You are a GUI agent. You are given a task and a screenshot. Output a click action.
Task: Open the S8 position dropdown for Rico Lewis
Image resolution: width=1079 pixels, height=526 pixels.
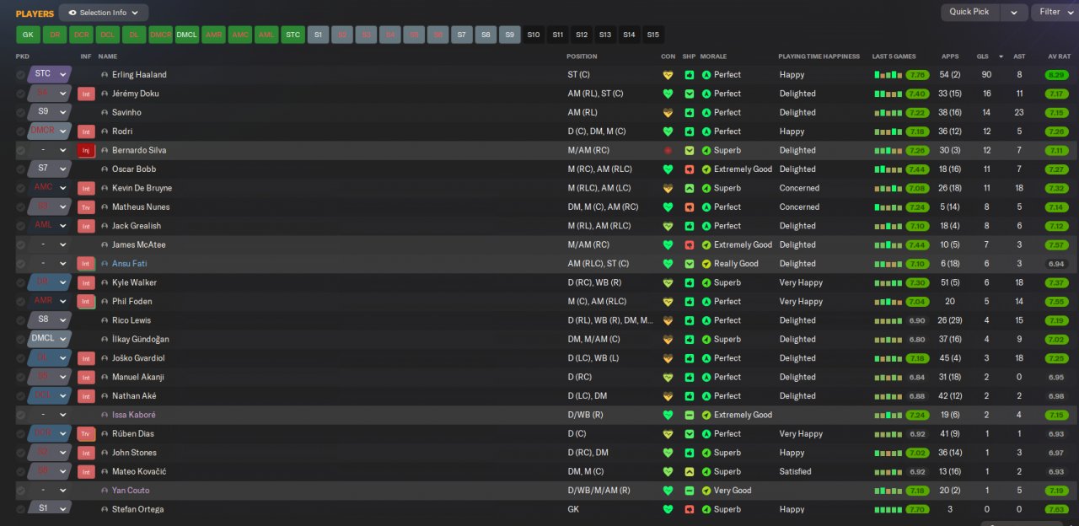click(x=49, y=319)
